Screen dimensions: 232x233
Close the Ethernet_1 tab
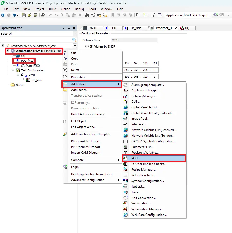176,28
